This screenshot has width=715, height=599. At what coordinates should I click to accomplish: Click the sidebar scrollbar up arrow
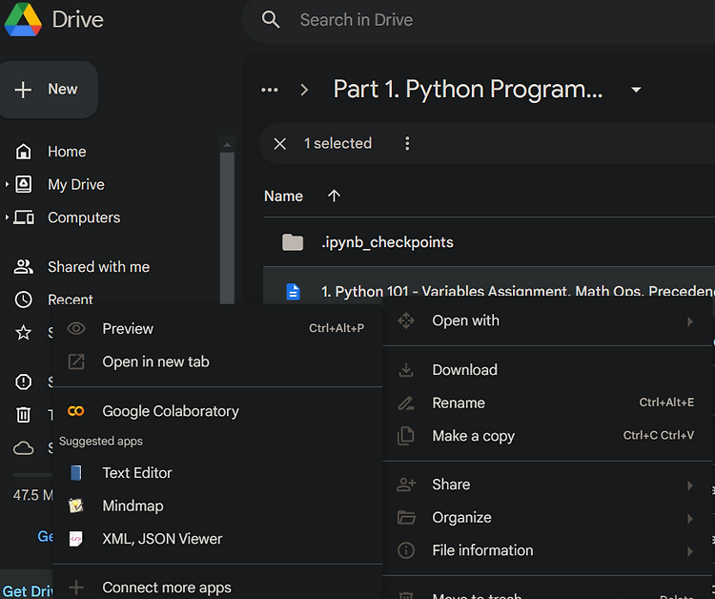[x=227, y=145]
